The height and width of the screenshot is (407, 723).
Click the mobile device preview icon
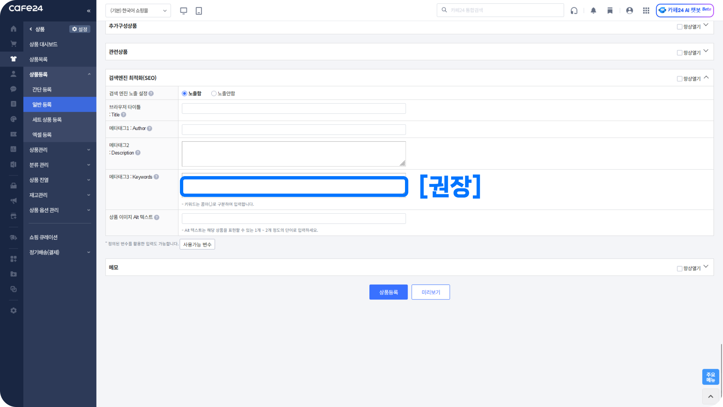[x=199, y=11]
